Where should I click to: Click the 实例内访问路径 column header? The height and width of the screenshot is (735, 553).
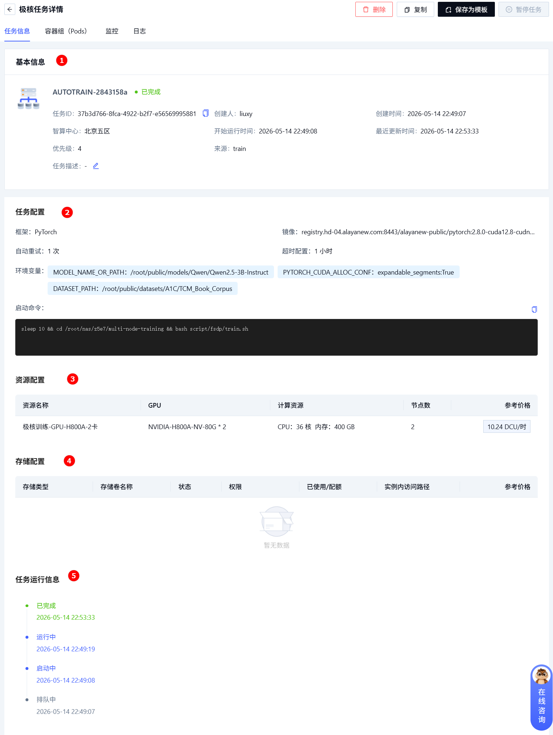click(x=407, y=487)
